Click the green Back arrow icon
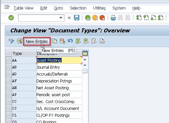 [88, 18]
